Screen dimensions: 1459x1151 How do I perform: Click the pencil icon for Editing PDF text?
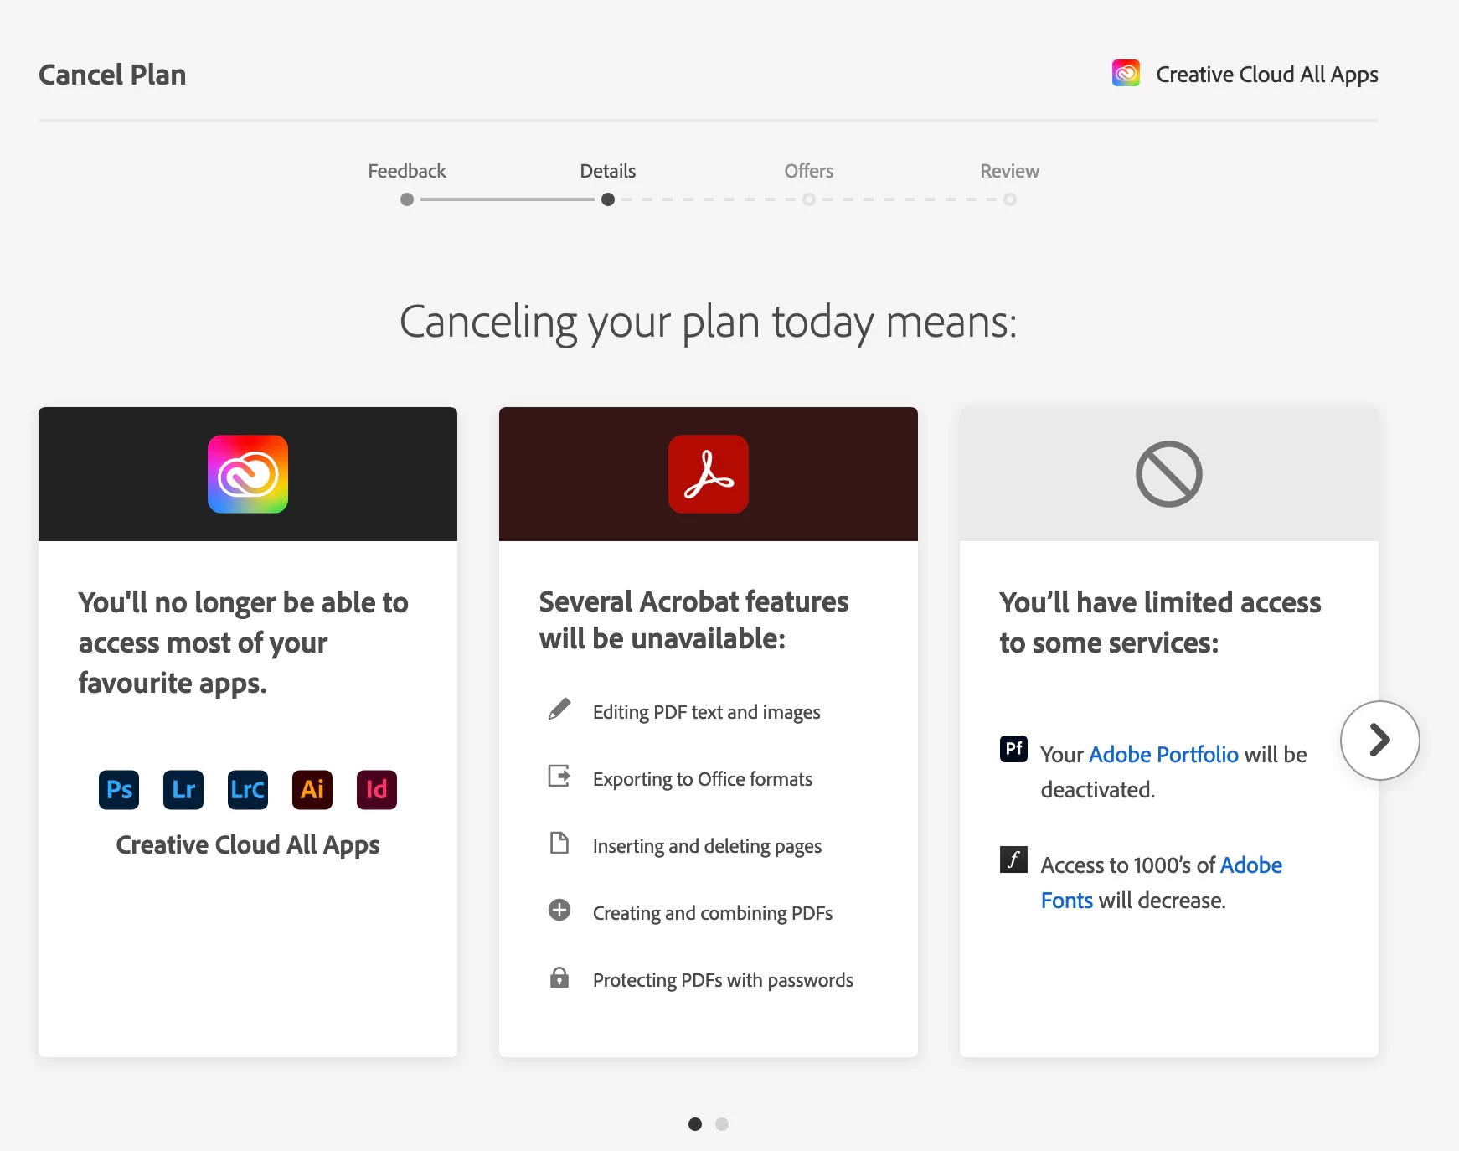[x=559, y=710]
